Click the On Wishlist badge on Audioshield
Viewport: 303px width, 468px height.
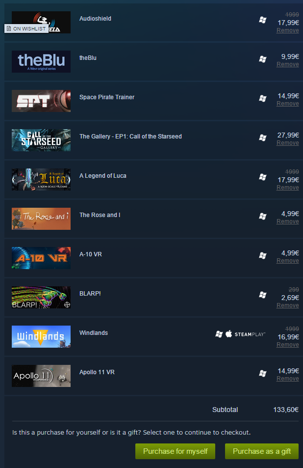pos(26,28)
